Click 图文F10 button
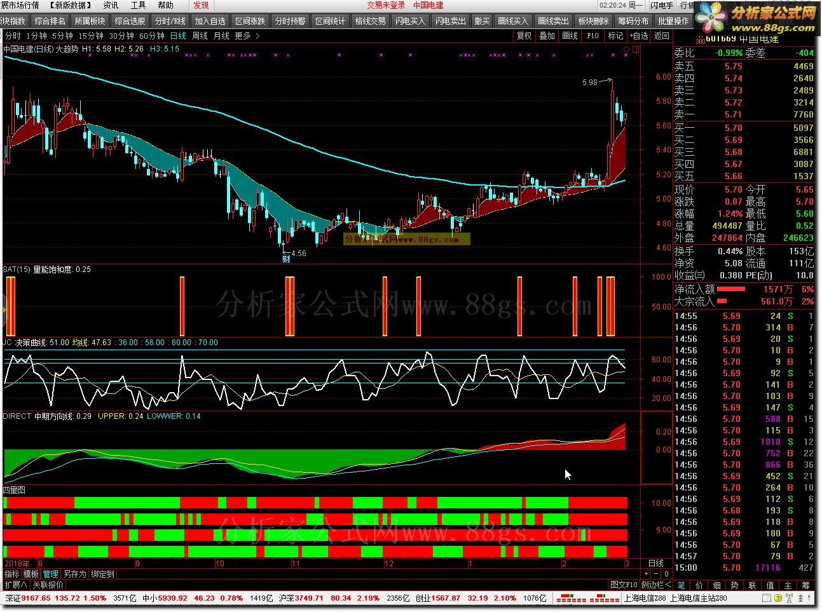Viewport: 822px width, 612px height. coord(624,585)
